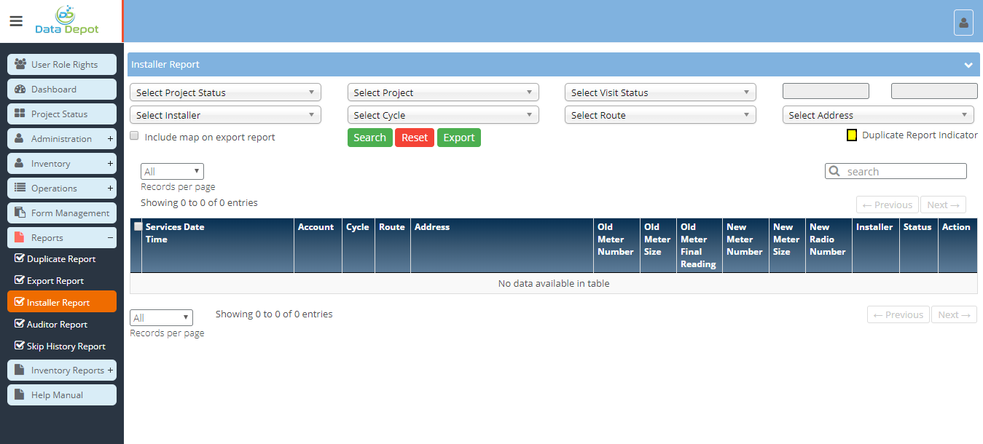Open the Select Installer dropdown

pos(225,115)
